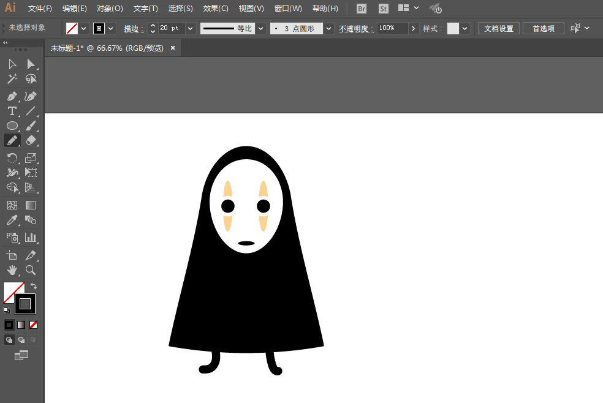Set paint mode to None
603x403 pixels.
click(33, 325)
